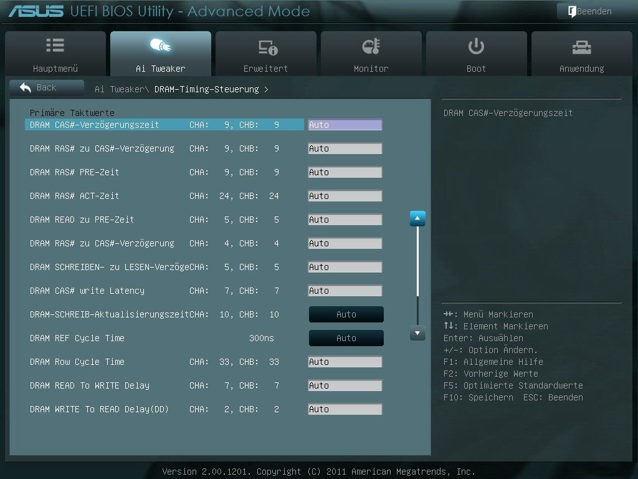Click the F1: Allgemeine Hilfe hint
638x479 pixels.
click(x=493, y=362)
